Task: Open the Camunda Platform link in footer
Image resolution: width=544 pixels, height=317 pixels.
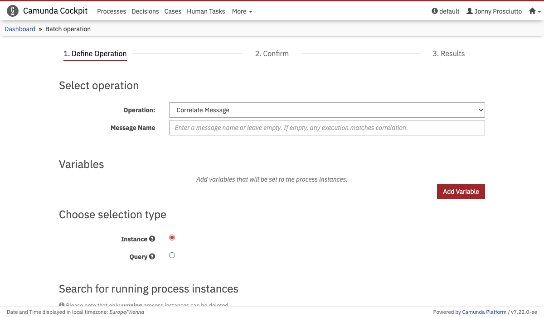Action: pos(484,312)
